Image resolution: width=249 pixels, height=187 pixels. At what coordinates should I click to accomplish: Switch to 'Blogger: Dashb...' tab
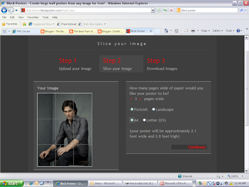[x=111, y=31]
